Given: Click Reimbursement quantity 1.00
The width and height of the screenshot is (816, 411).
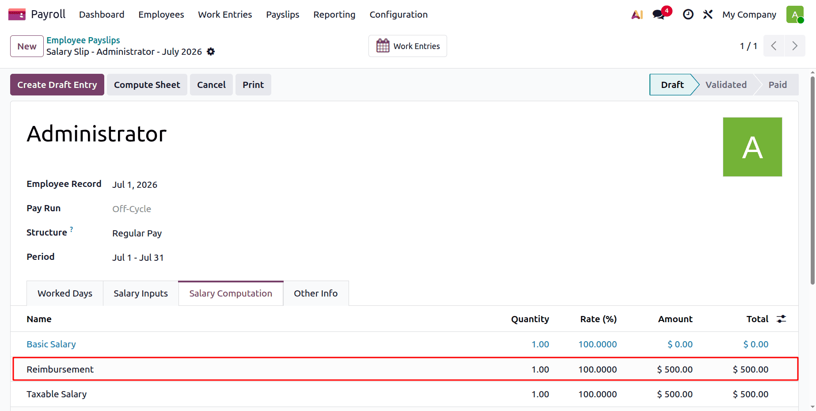Looking at the screenshot, I should 540,369.
